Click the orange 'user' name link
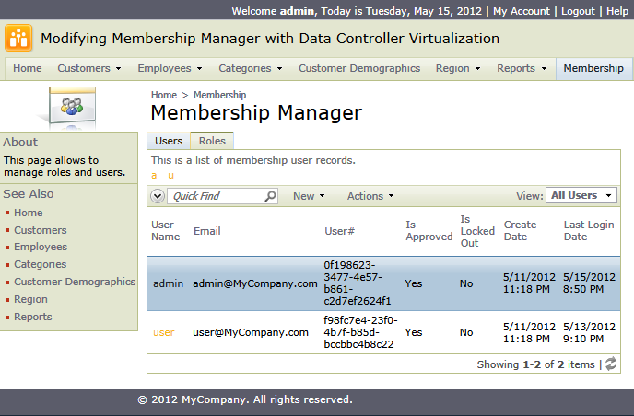 163,332
